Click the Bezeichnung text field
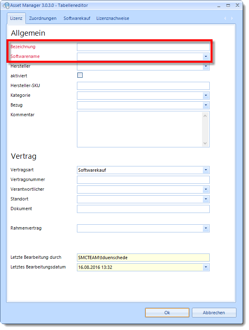Screen dimensions: 249x330 pyautogui.click(x=143, y=47)
